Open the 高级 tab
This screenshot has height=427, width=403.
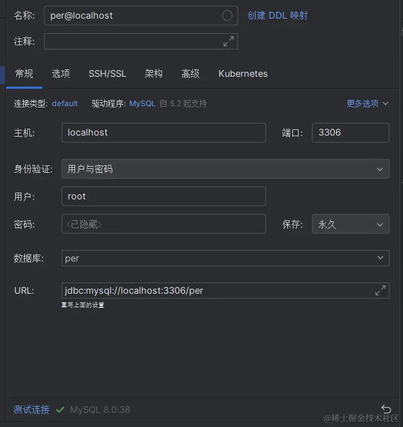point(190,73)
